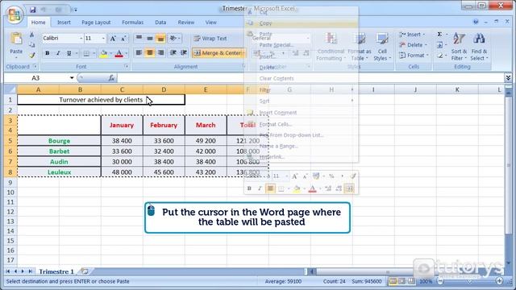Expand the formula bar chevron
Screen dimensions: 516x290
click(508, 78)
